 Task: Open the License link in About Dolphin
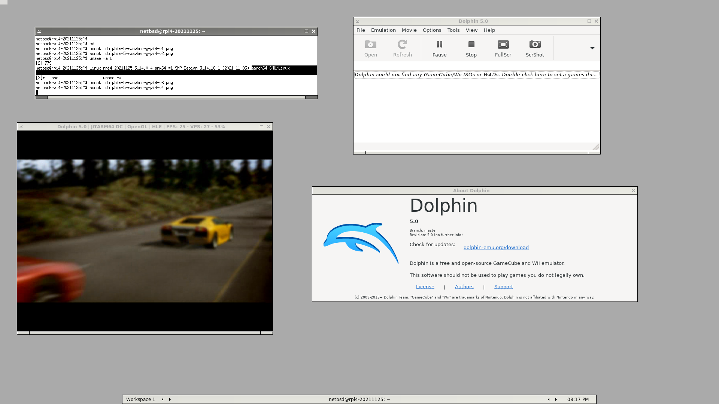click(425, 287)
